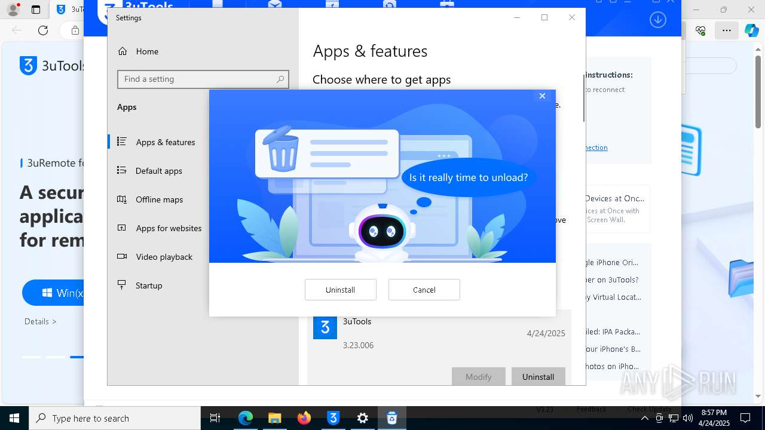Close the blue uninstall prompt with X
Image resolution: width=765 pixels, height=430 pixels.
[542, 96]
